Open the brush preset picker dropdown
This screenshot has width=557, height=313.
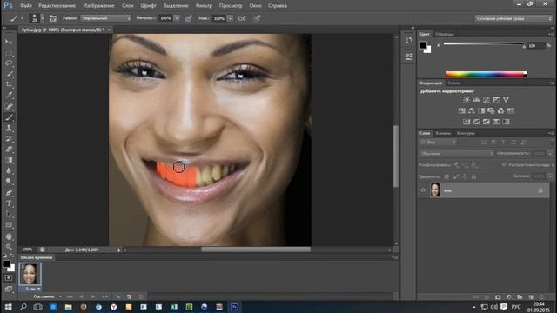pyautogui.click(x=43, y=18)
